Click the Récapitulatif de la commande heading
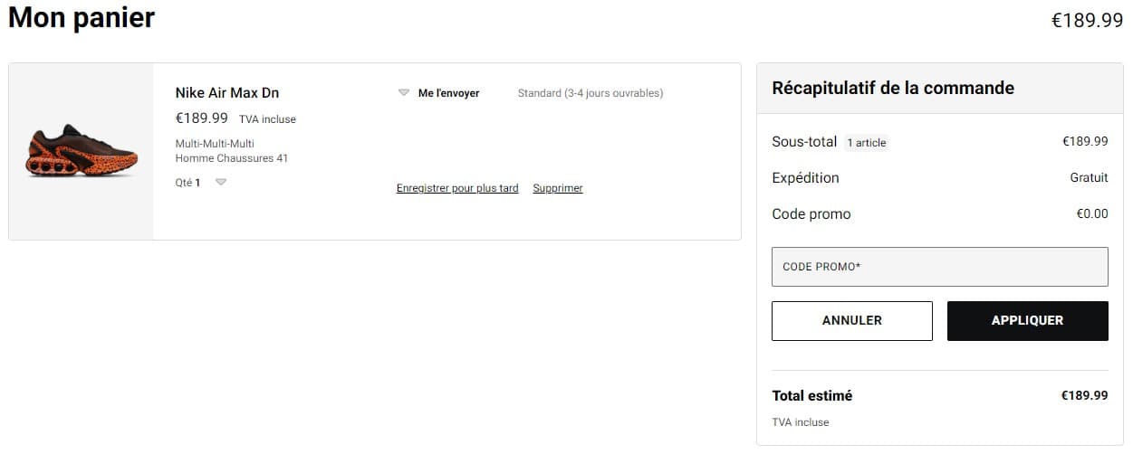The height and width of the screenshot is (454, 1133). tap(893, 88)
